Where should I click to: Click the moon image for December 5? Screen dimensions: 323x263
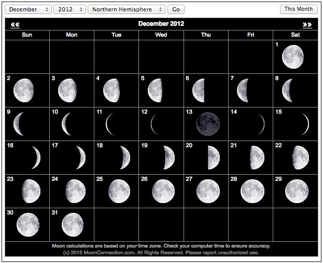(155, 90)
